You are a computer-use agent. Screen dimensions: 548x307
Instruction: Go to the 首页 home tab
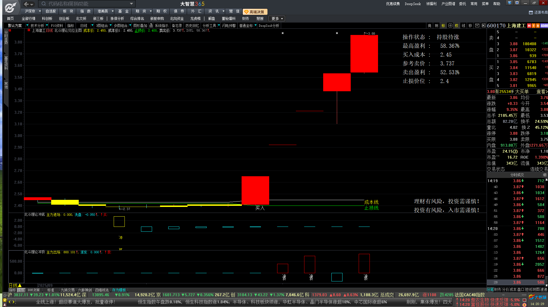tap(10, 18)
